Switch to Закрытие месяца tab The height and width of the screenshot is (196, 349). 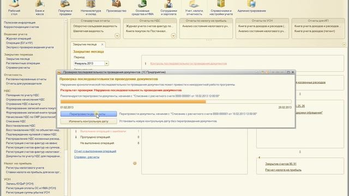coord(85,45)
